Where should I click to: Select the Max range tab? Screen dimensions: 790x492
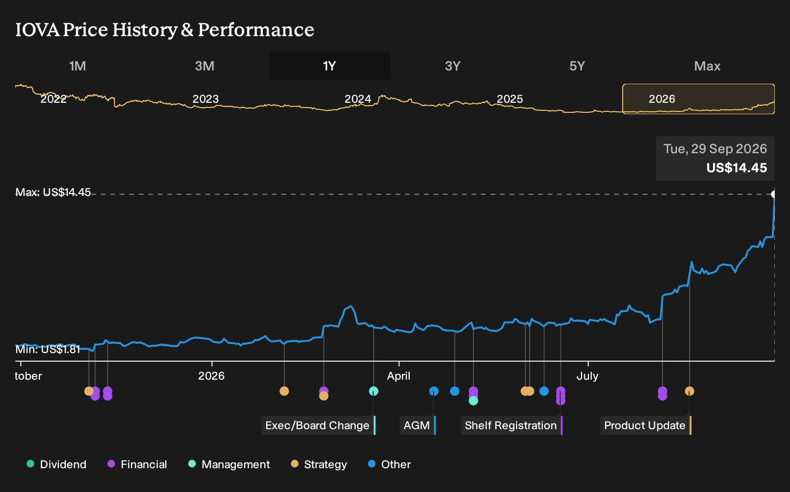click(707, 66)
